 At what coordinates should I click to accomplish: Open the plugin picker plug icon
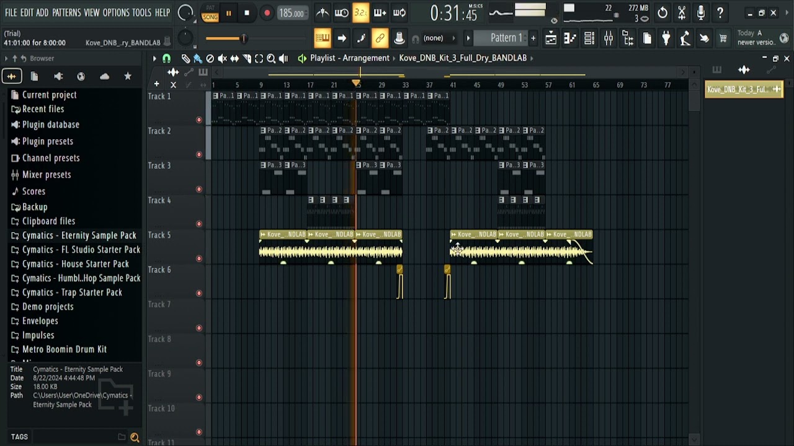click(x=666, y=39)
